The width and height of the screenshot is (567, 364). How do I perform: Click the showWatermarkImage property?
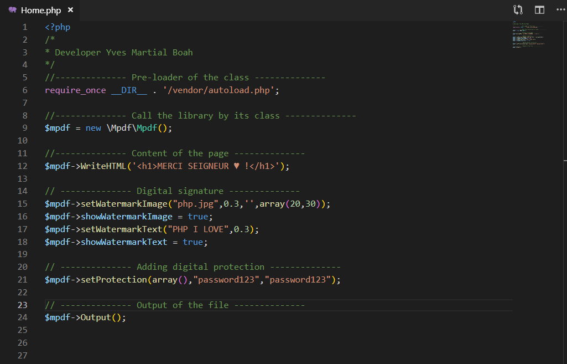tap(127, 217)
